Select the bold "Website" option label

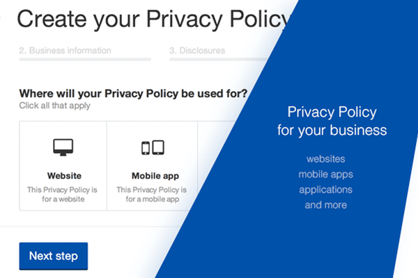(x=64, y=176)
